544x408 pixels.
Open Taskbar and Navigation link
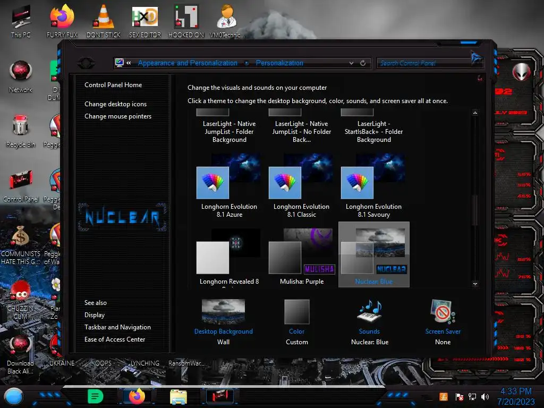(117, 327)
